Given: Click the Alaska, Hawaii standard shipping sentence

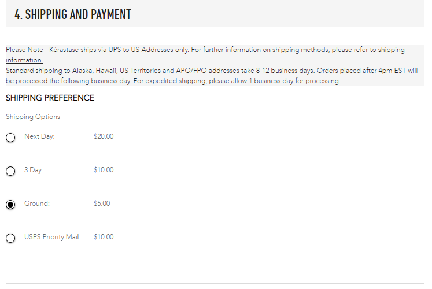Looking at the screenshot, I should click(160, 71).
